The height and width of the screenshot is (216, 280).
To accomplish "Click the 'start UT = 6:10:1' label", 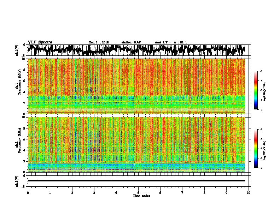I will tap(171, 42).
